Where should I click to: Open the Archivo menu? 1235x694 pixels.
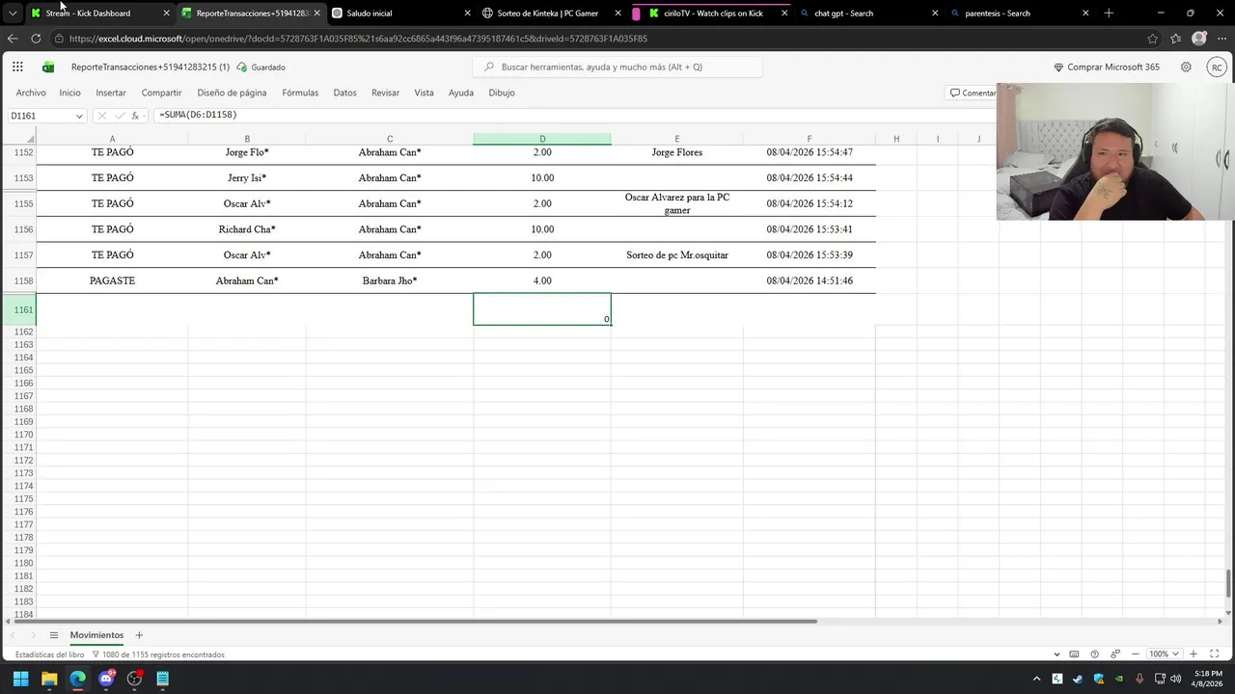click(x=31, y=93)
